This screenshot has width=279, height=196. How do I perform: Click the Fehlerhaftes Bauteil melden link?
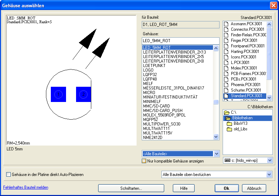[x=26, y=187]
